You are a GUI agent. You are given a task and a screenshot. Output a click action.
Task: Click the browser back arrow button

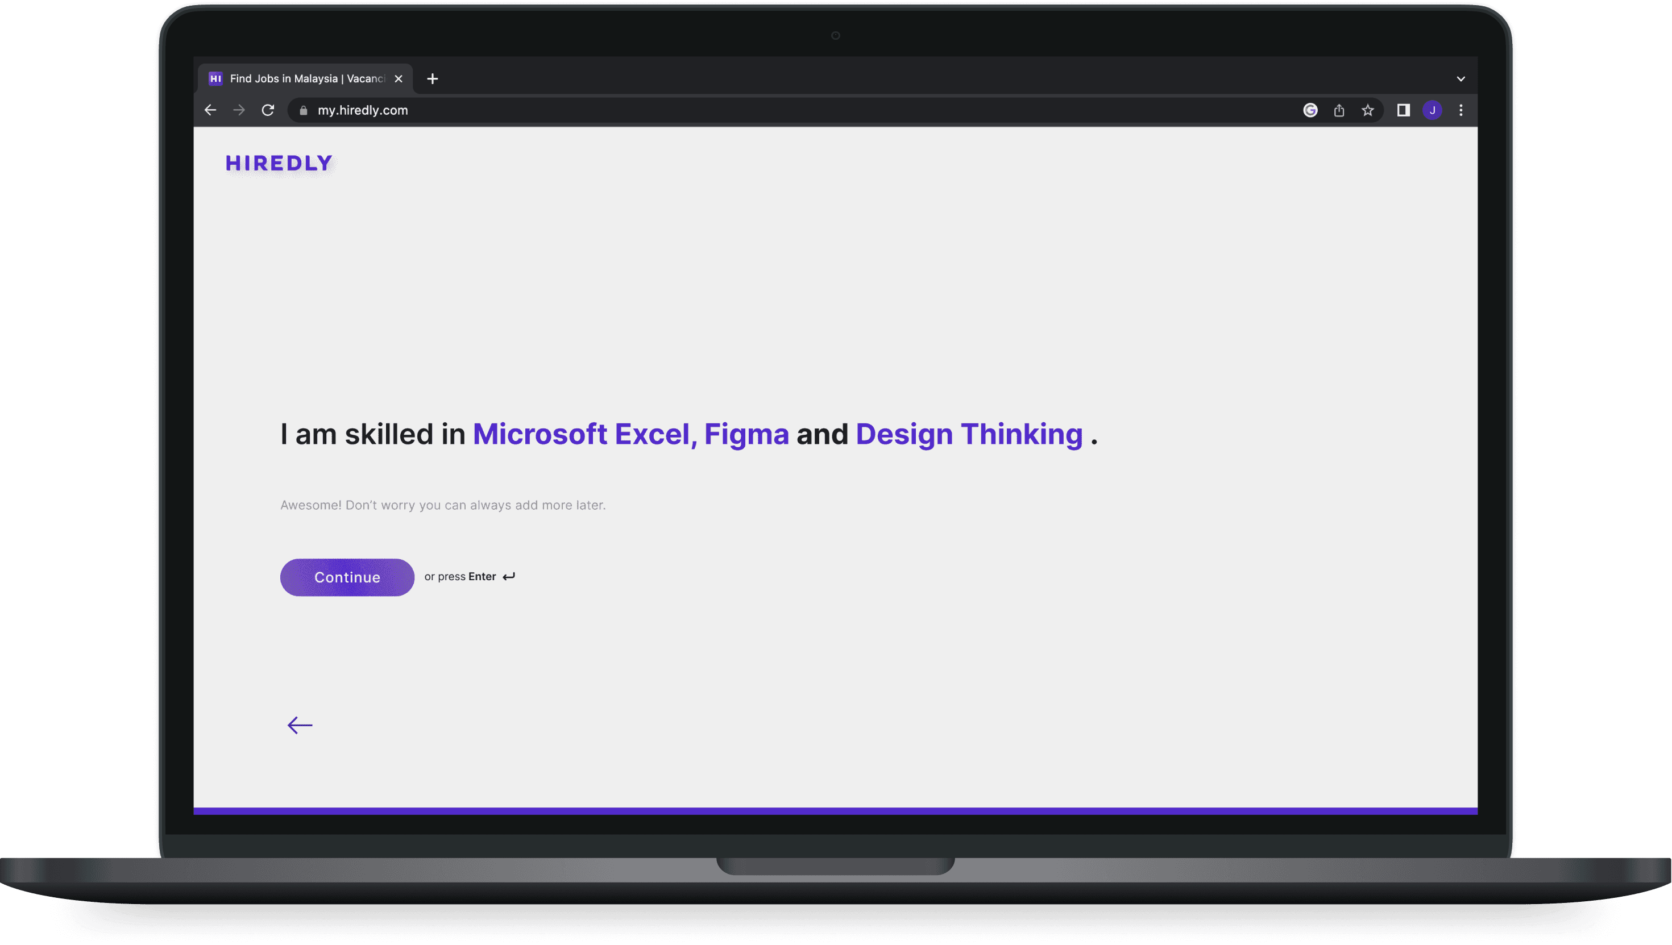coord(210,110)
